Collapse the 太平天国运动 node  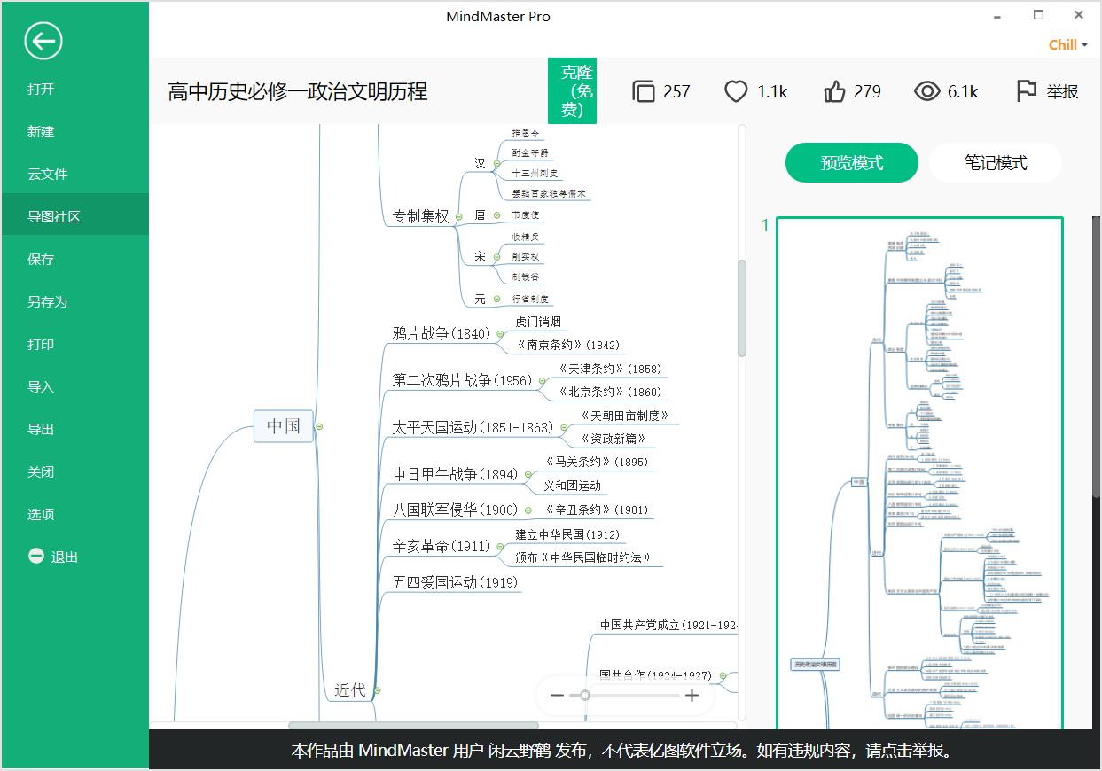(x=564, y=428)
